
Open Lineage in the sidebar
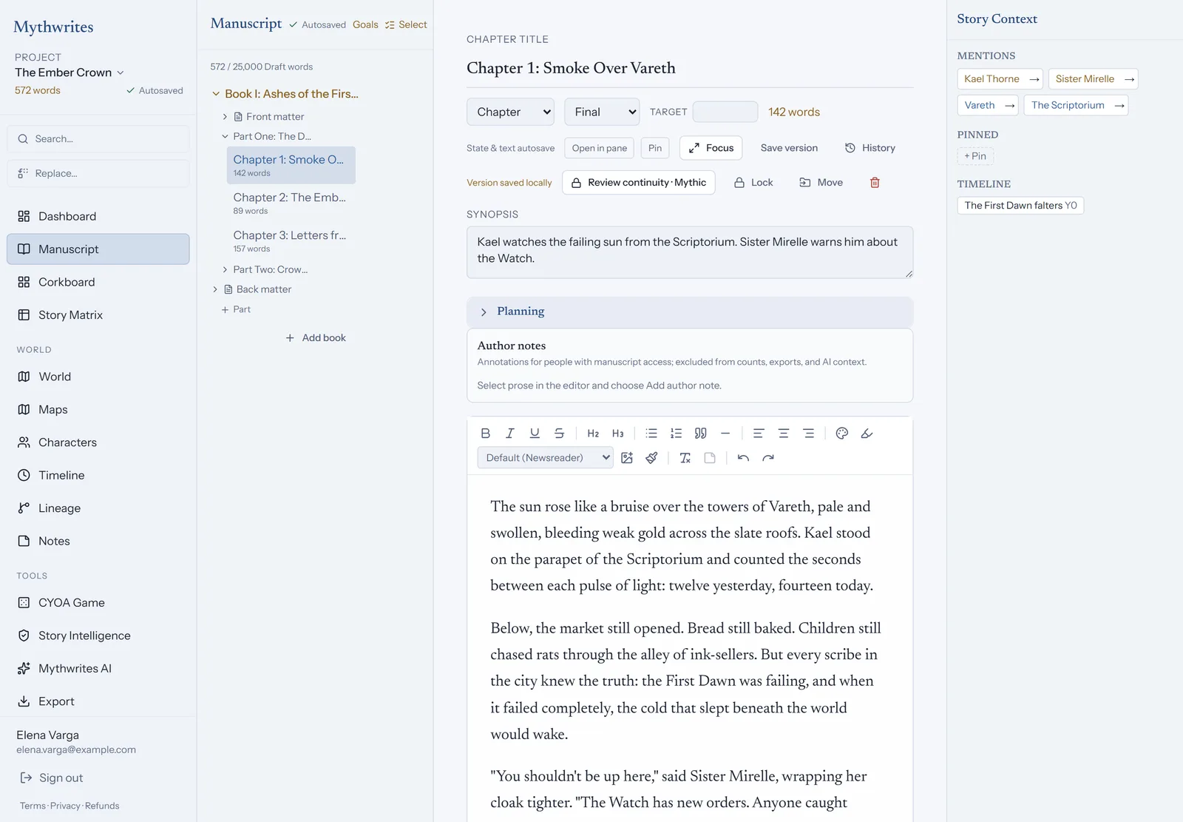pos(98,508)
